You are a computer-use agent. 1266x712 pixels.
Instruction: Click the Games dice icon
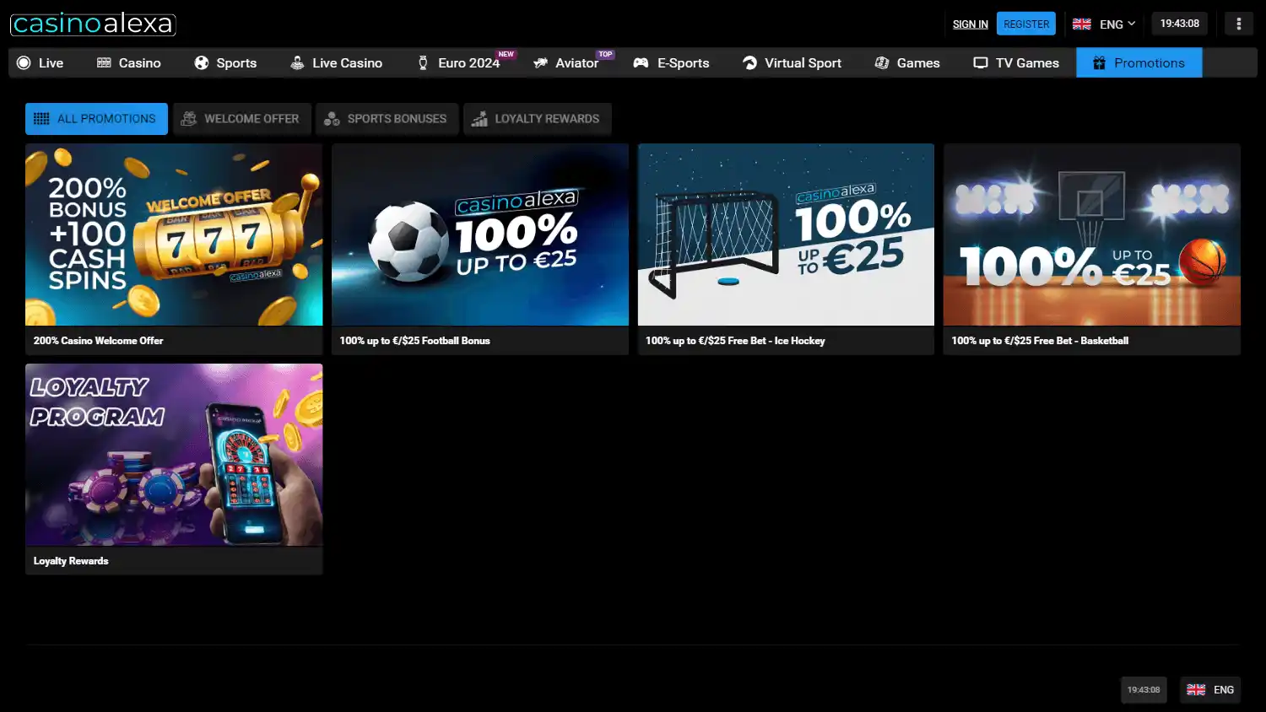pos(882,62)
